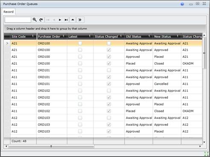
Task: Toggle Latest checkbox in highlighted ORD100 row
Action: 80,43
